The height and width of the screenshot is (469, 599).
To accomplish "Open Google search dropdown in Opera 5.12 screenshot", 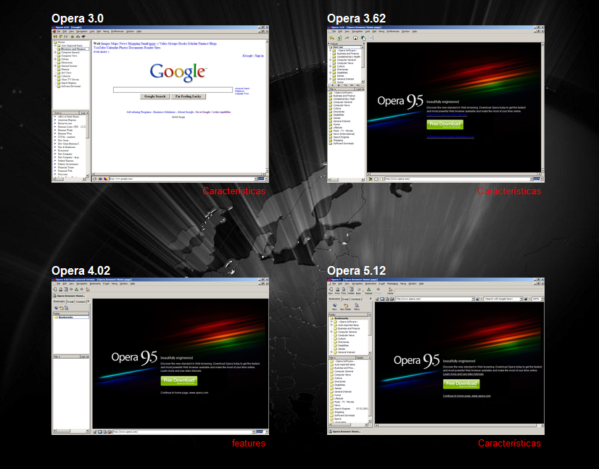I will pos(521,299).
